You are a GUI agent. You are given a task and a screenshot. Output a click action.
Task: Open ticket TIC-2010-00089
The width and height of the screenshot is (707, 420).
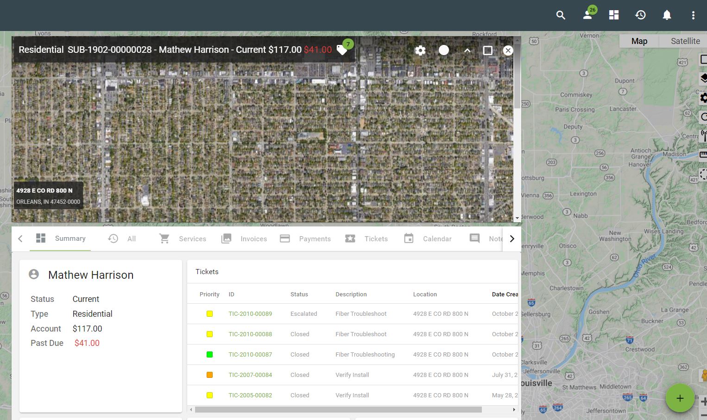pos(250,314)
